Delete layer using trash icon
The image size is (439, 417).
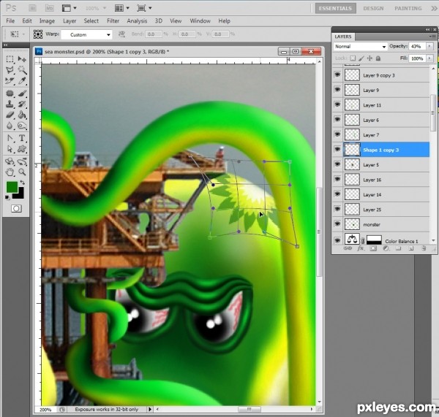point(424,248)
